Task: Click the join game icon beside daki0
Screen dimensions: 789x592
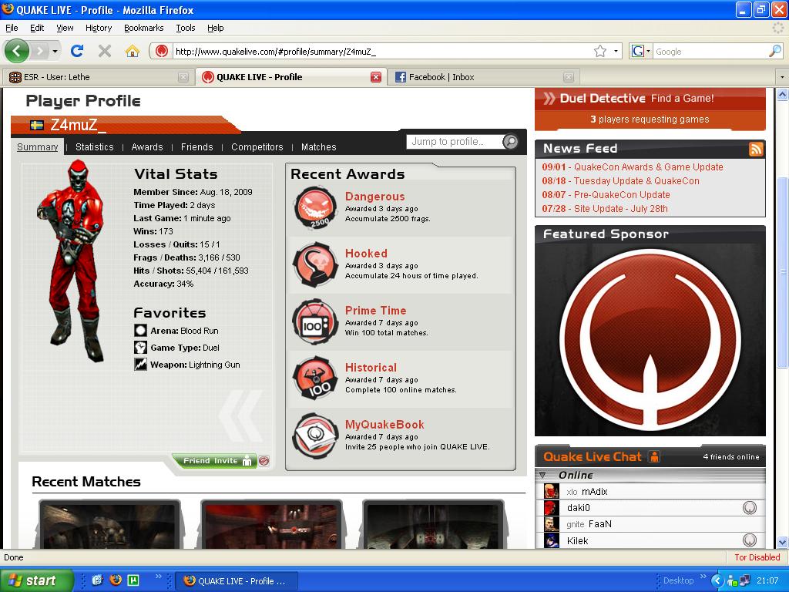Action: coord(749,508)
